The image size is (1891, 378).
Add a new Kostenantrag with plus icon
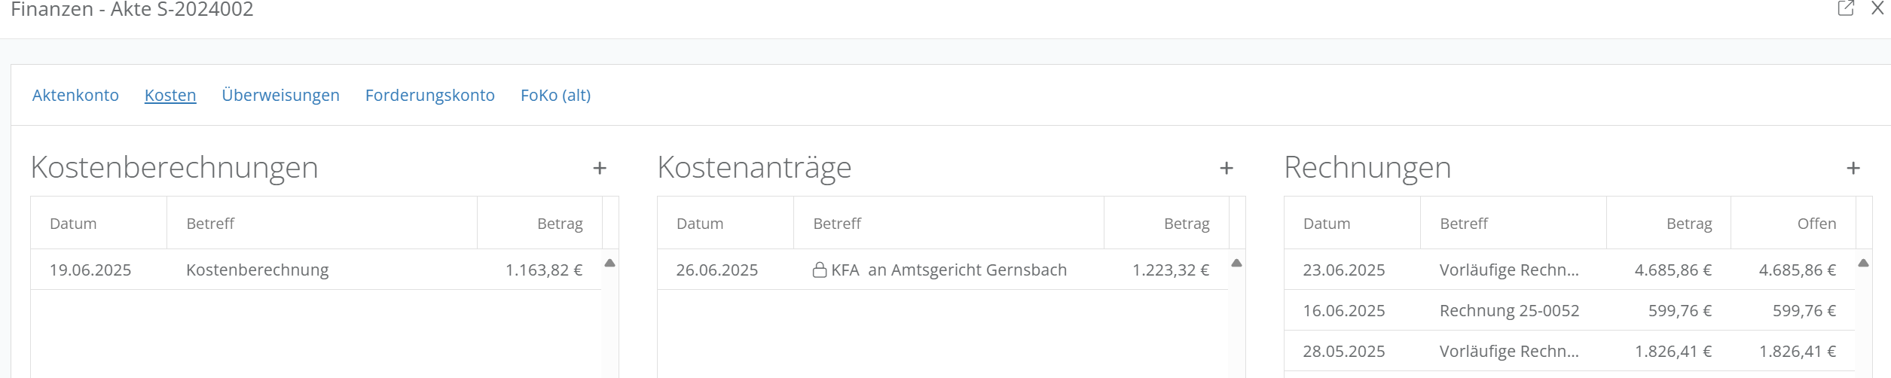point(1227,169)
